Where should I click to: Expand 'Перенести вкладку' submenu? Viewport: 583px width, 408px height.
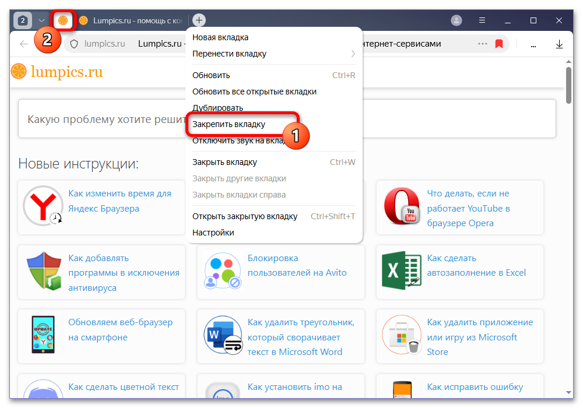(273, 54)
